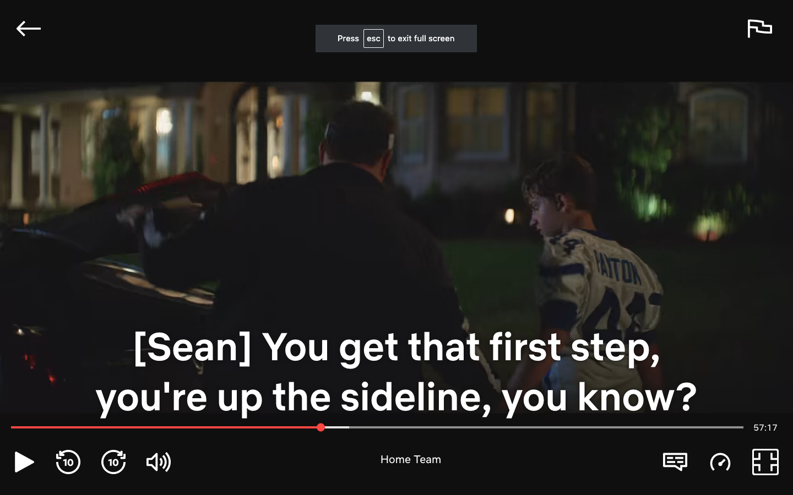Go back using the left arrow
This screenshot has width=793, height=495.
pos(29,29)
